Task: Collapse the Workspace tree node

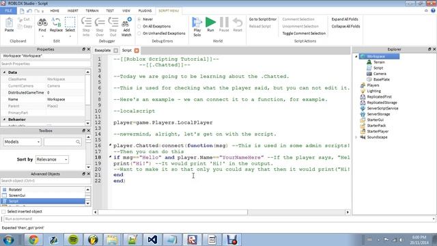Action: (356, 57)
